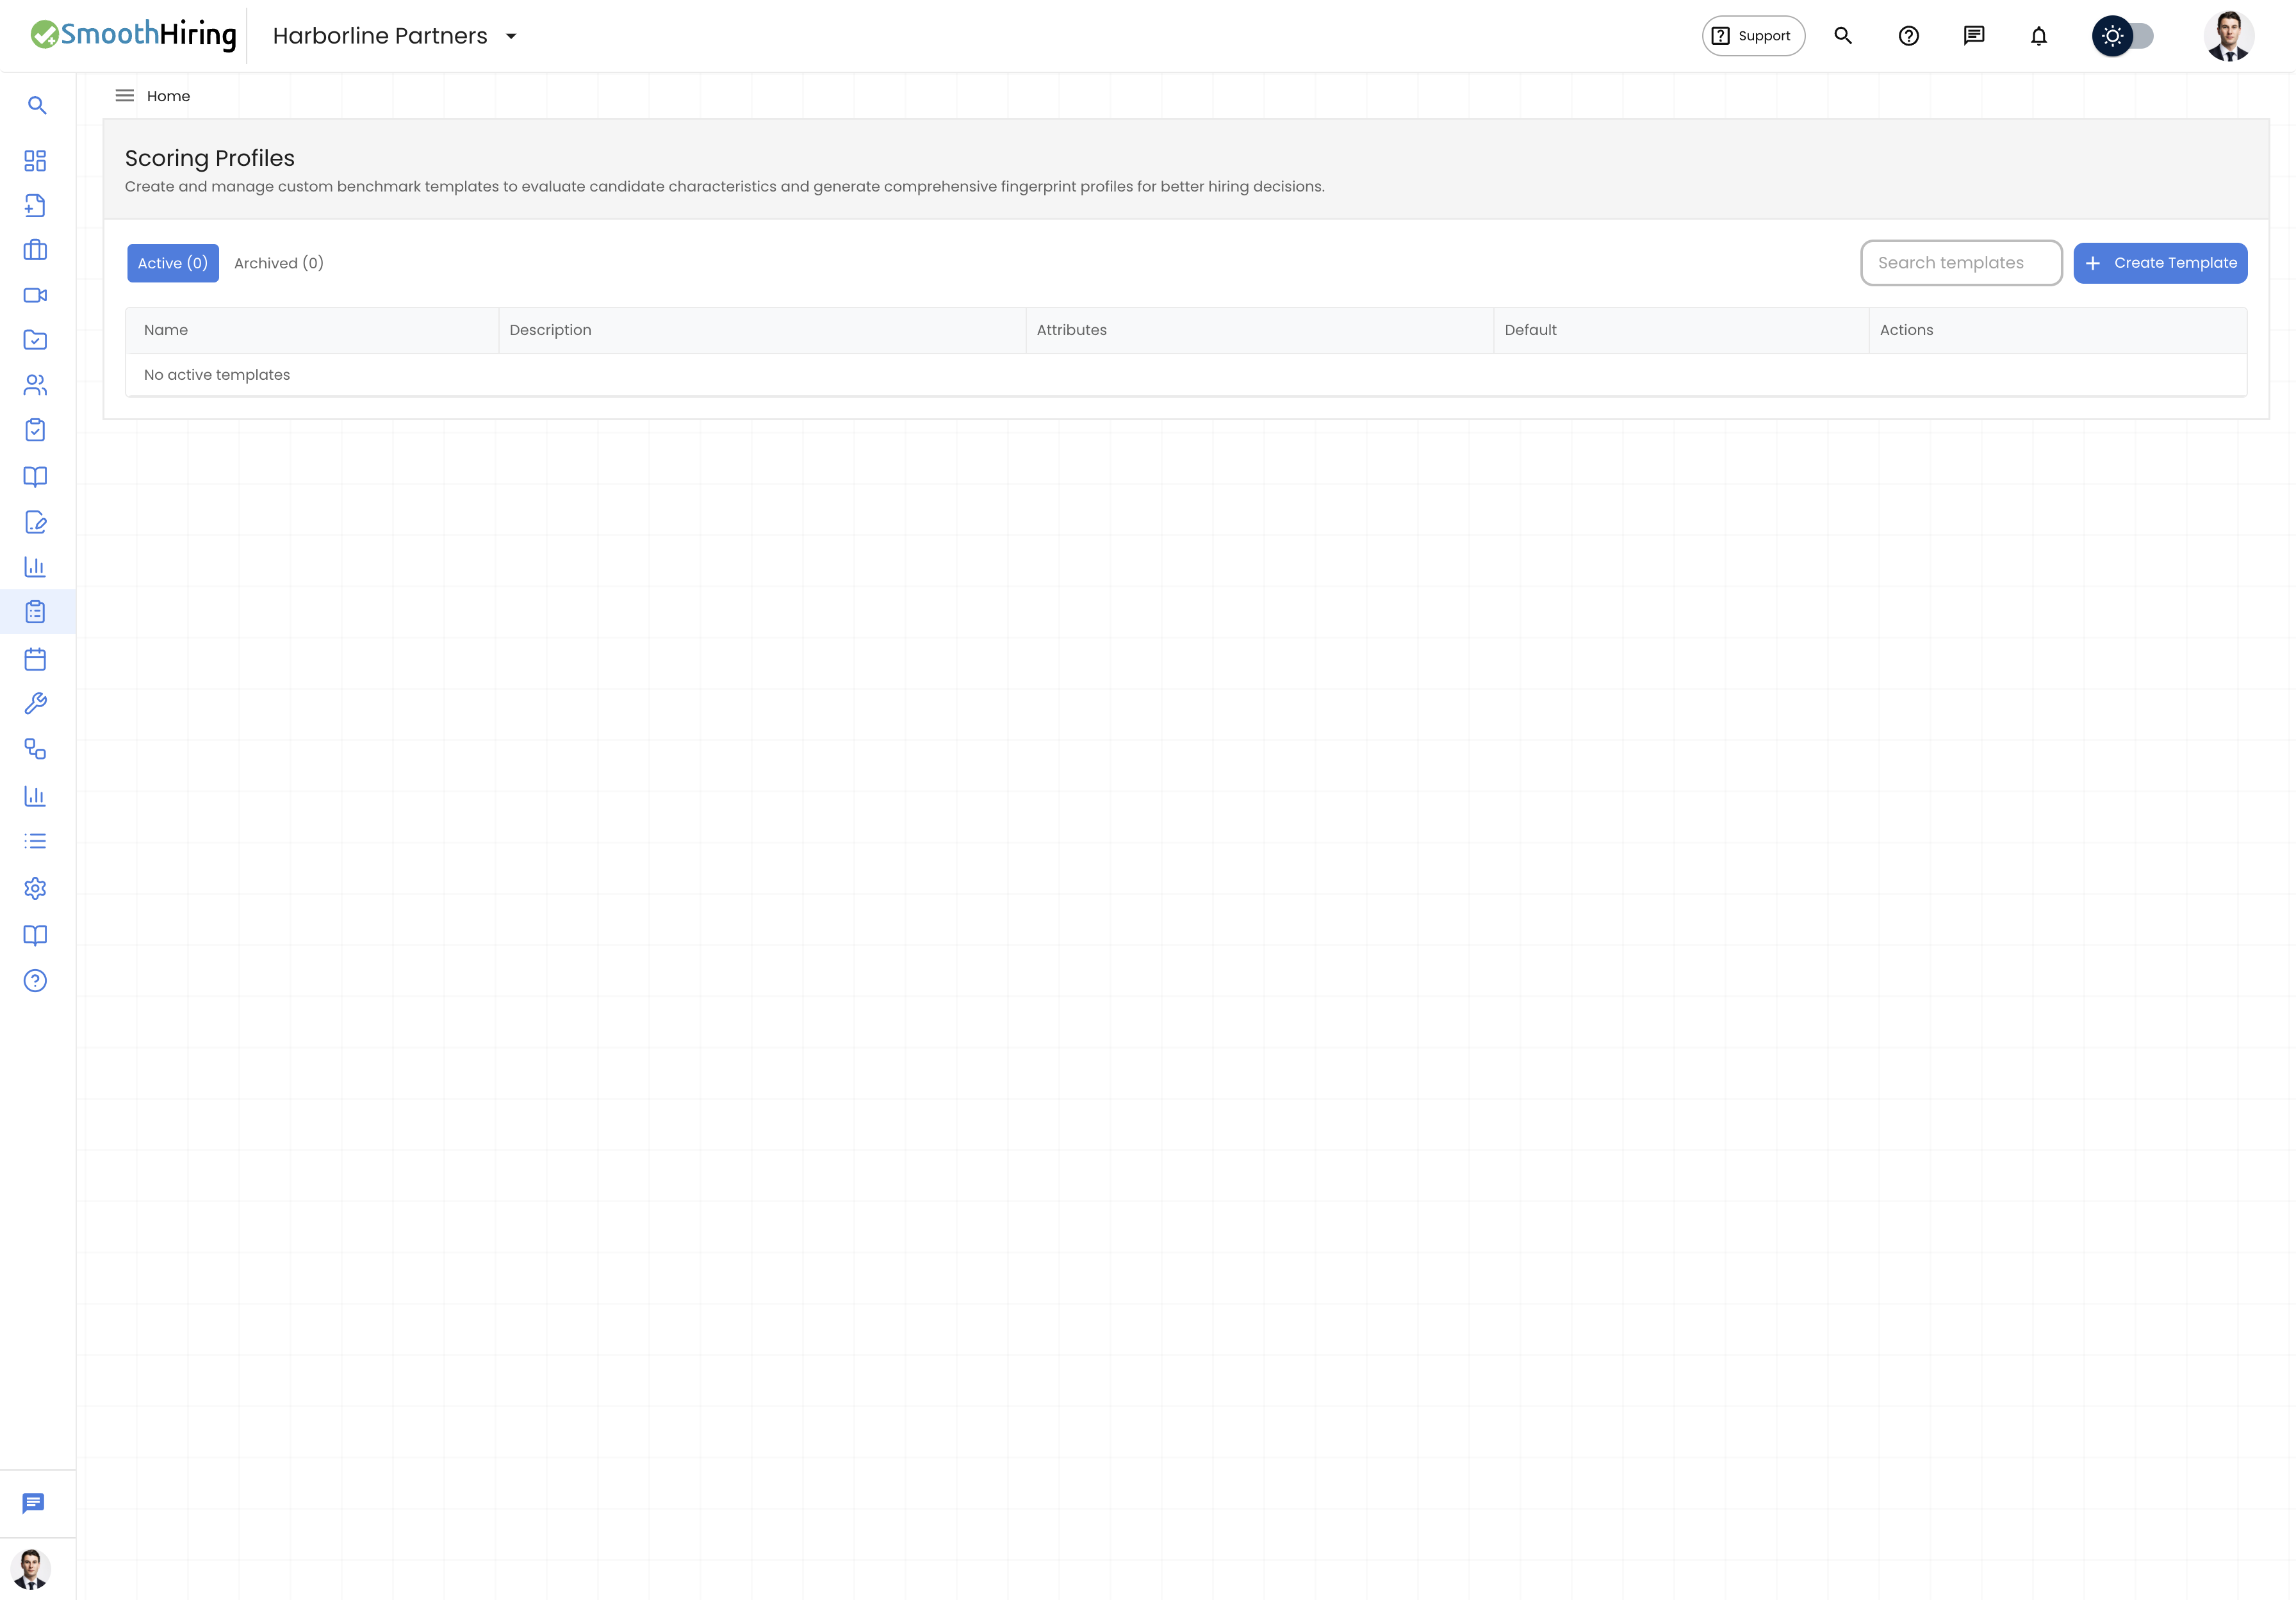Click the question mark help sidebar icon
Screen dimensions: 2296x1600
coord(35,981)
